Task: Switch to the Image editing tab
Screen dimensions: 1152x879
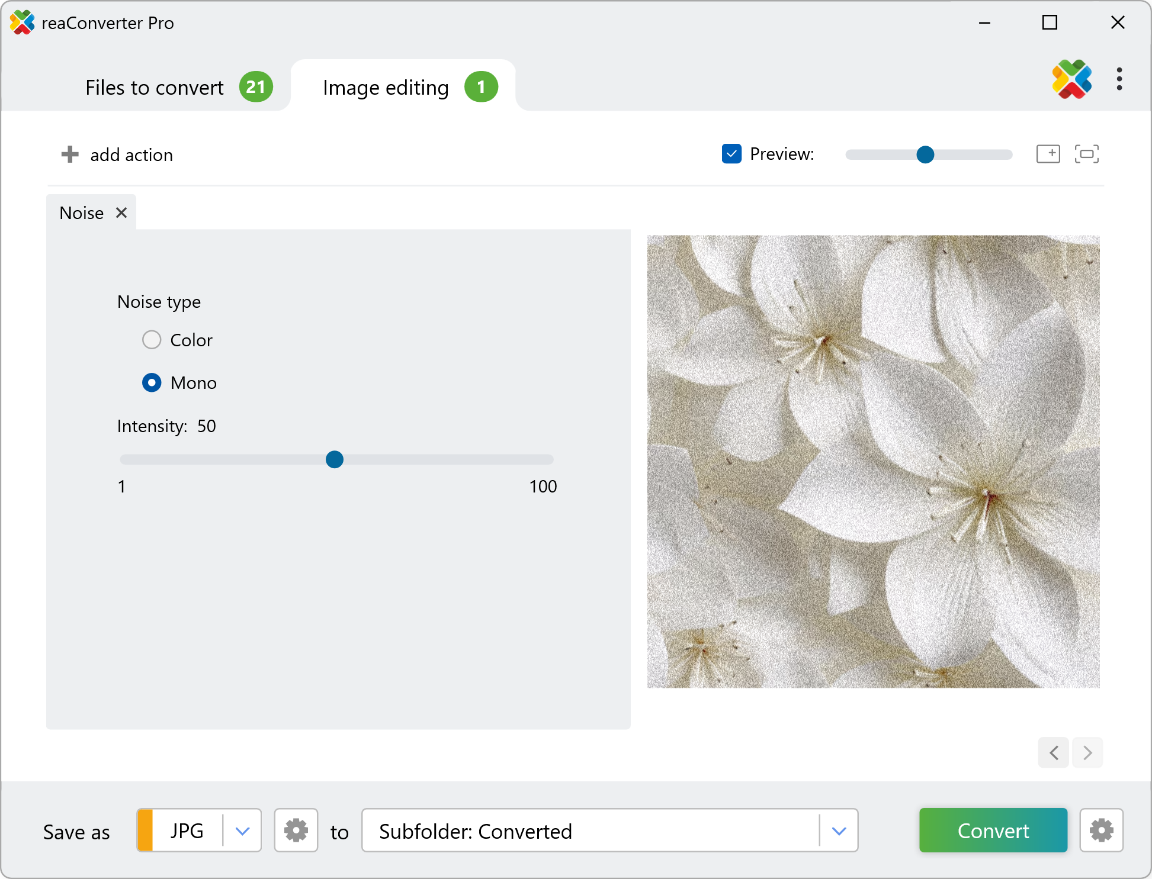Action: [386, 88]
